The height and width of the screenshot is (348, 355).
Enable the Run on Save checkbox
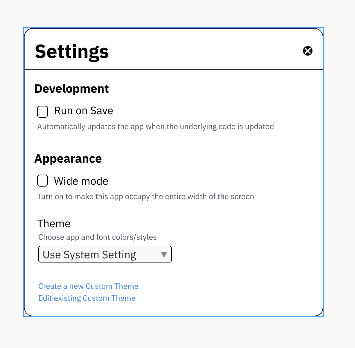43,112
